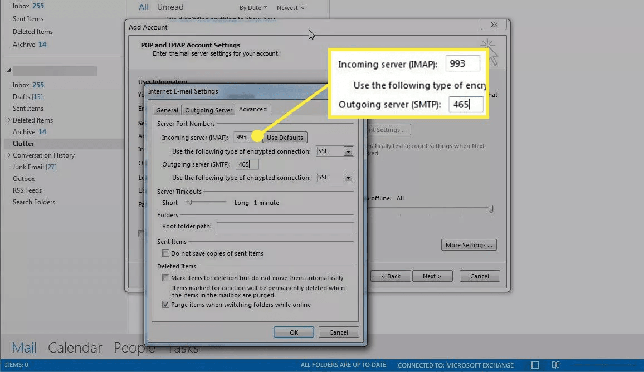Click the Root folder path field
Viewport: 644px width, 372px height.
click(285, 227)
